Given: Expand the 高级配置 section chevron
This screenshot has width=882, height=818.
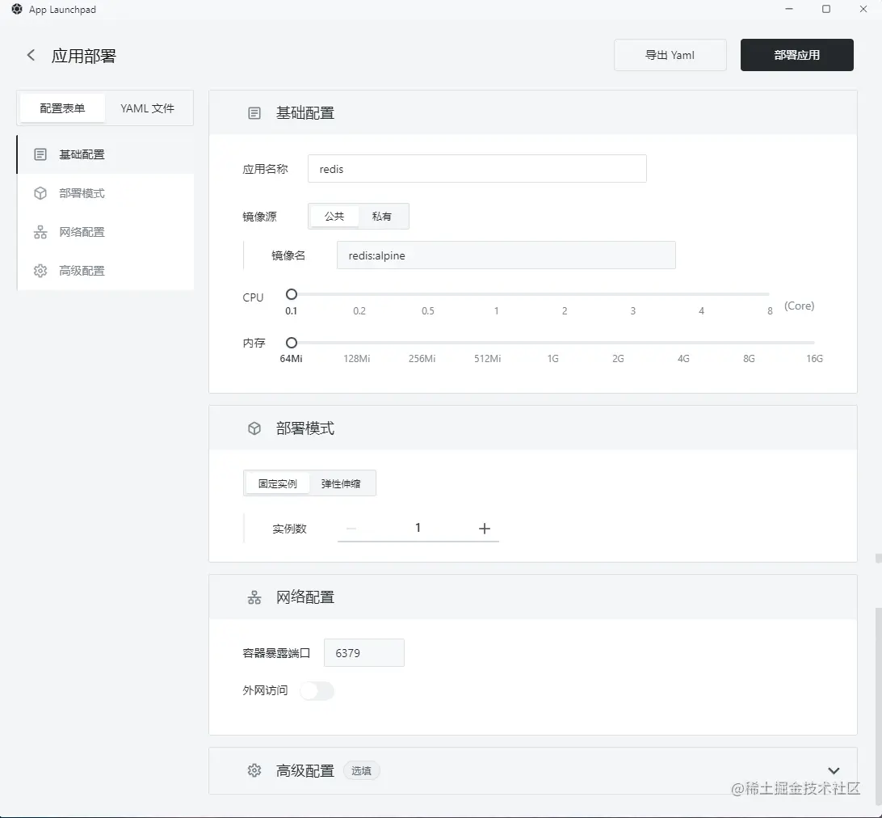Looking at the screenshot, I should (x=834, y=770).
